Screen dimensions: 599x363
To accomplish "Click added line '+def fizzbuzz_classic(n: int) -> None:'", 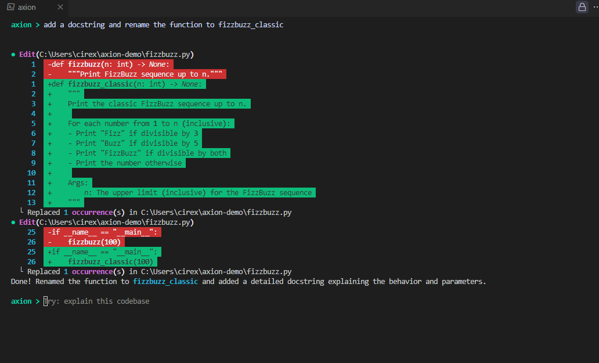I will 125,84.
